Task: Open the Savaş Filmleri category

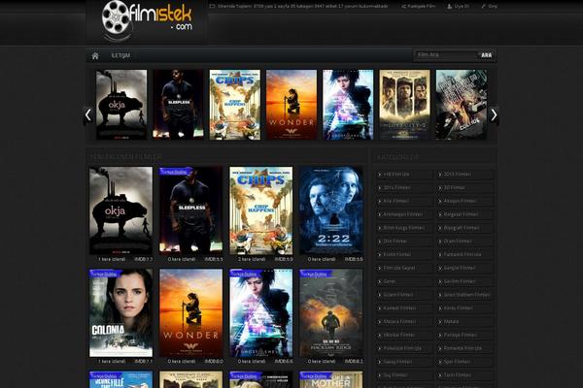Action: (404, 362)
